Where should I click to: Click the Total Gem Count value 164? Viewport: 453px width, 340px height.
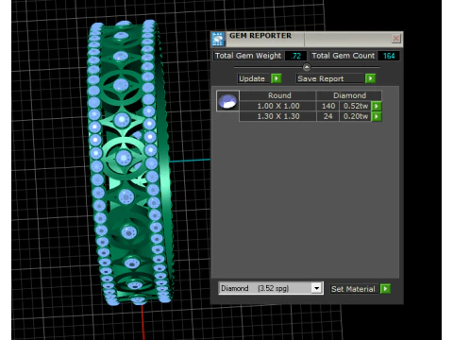(x=389, y=56)
